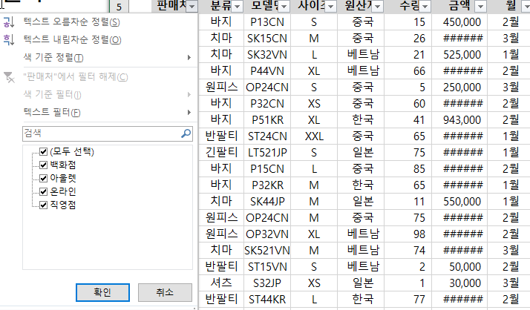The width and height of the screenshot is (530, 310).
Task: Select amount cell 50,000
Action: tap(459, 267)
